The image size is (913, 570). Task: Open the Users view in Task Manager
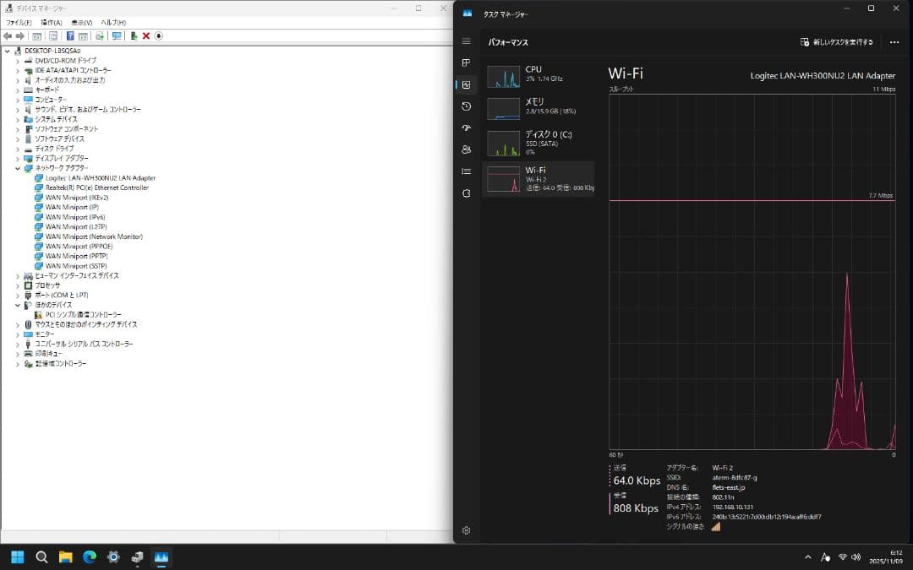(x=466, y=149)
